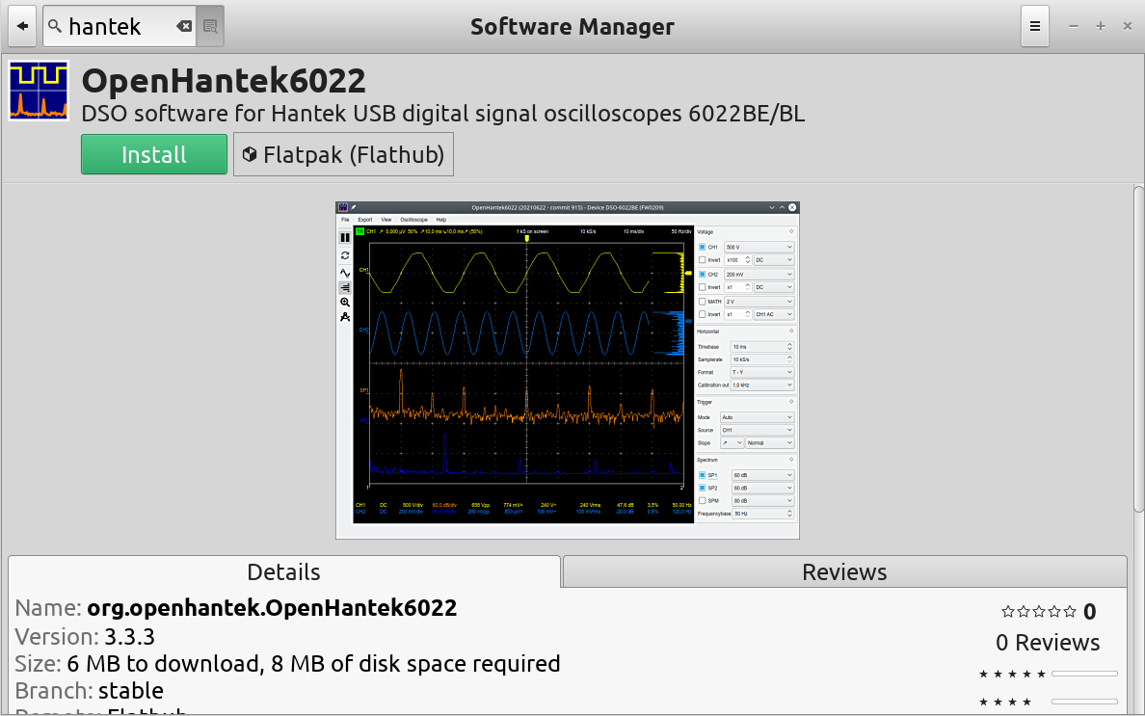Toggle the search-in-descriptions icon

click(210, 26)
